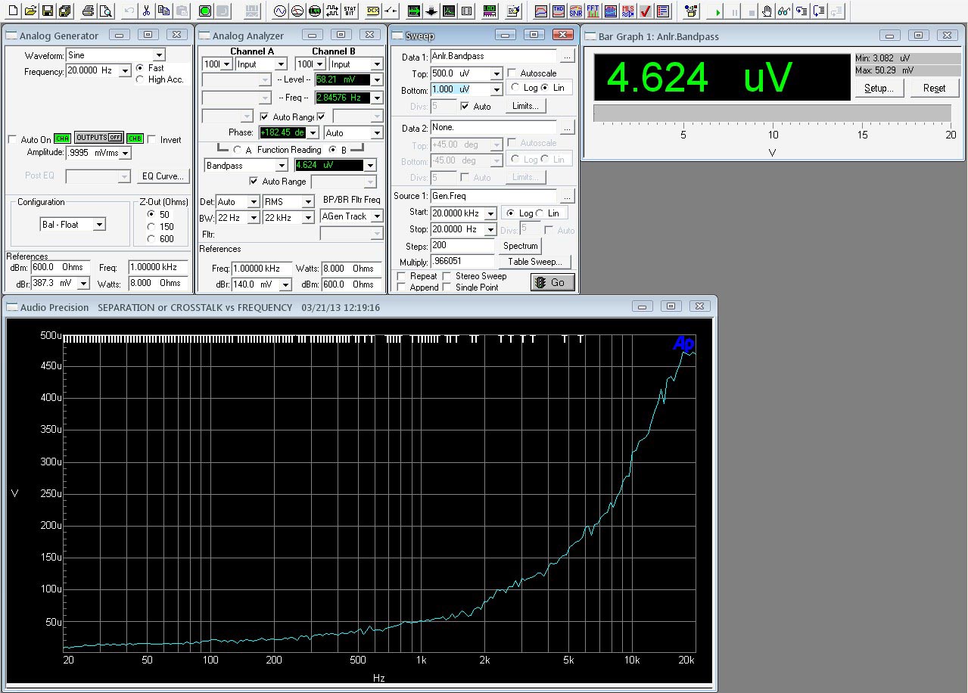Click the MLS test toolbar icon
The image size is (968, 693).
[x=627, y=11]
